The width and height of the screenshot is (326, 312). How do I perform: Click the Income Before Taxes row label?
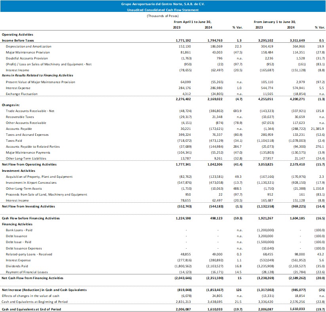pos(17,40)
